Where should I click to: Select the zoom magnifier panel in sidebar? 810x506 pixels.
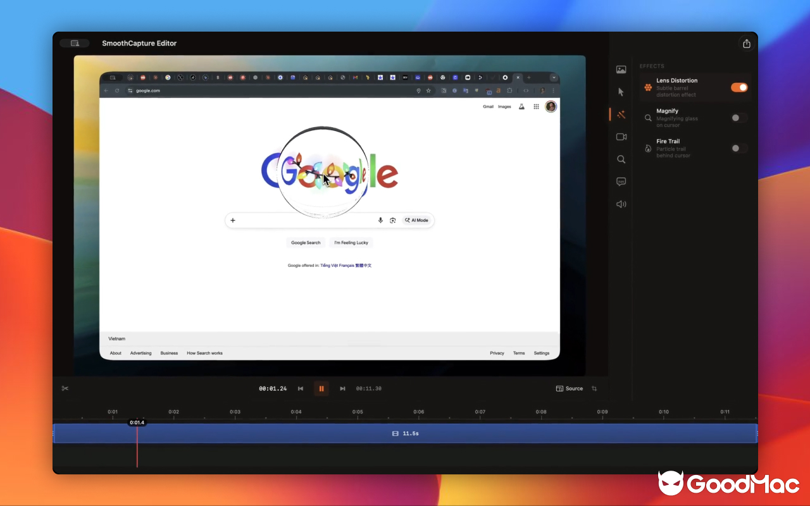pos(621,159)
